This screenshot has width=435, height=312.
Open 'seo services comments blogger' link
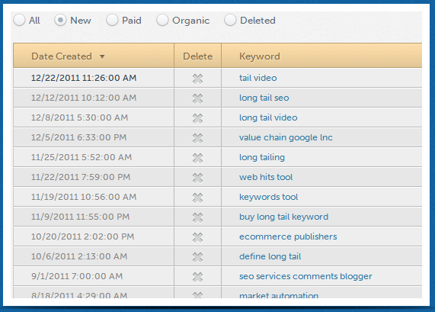305,276
